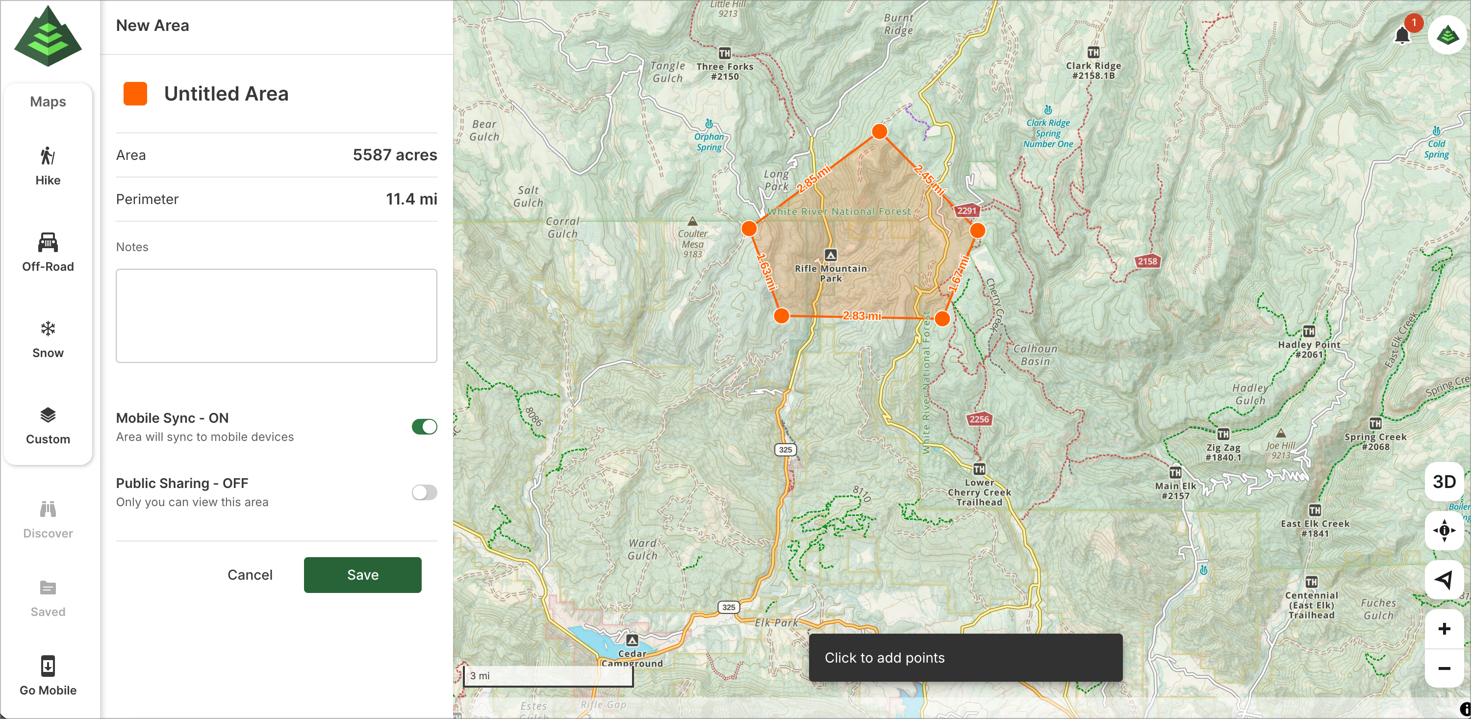Zoom out of the map
Viewport: 1471px width, 719px height.
[1444, 668]
